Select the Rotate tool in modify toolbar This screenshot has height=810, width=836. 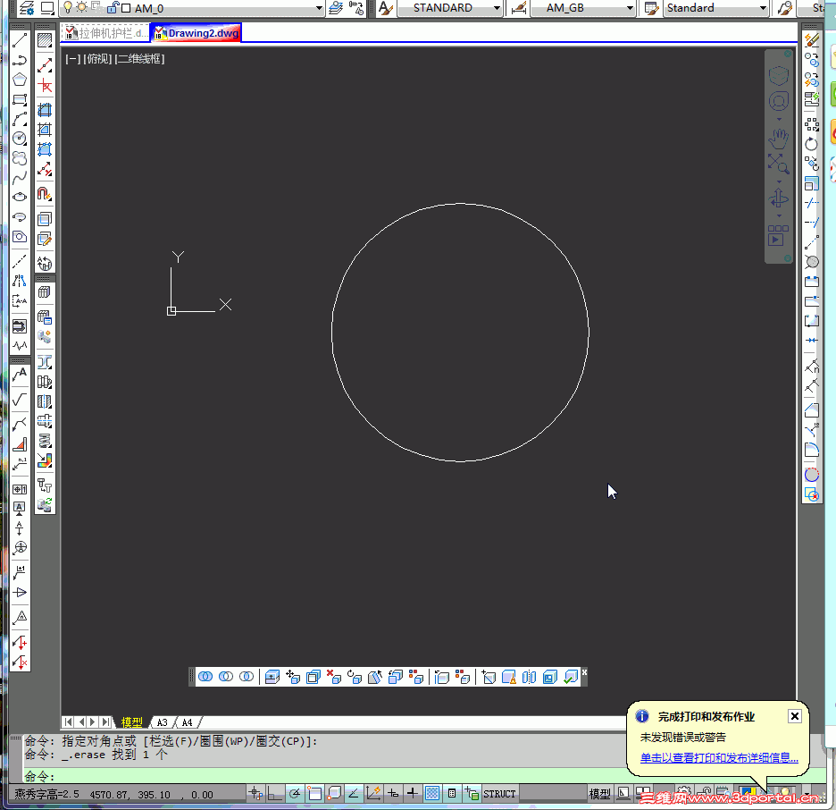[812, 144]
